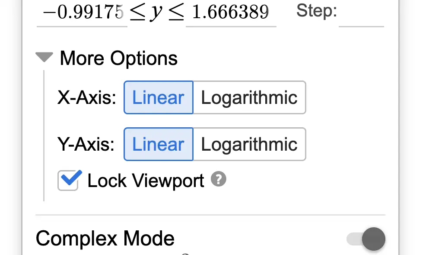Click the Lock Viewport label text
This screenshot has height=255, width=429.
tap(146, 181)
